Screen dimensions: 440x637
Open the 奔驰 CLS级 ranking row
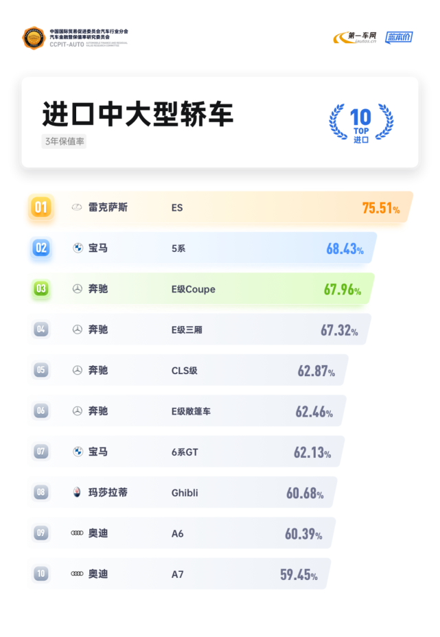tap(189, 370)
